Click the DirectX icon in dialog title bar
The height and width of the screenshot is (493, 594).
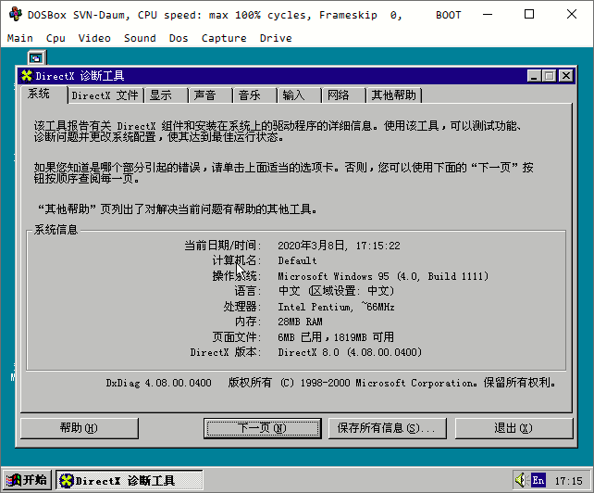click(x=27, y=76)
